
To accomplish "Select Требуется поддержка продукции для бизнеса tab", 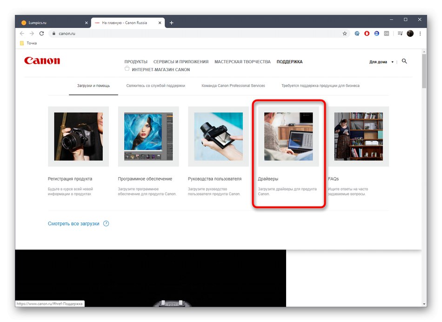I will coord(320,86).
